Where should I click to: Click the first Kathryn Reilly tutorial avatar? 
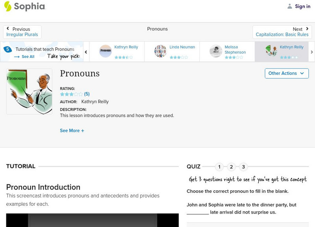tap(105, 51)
